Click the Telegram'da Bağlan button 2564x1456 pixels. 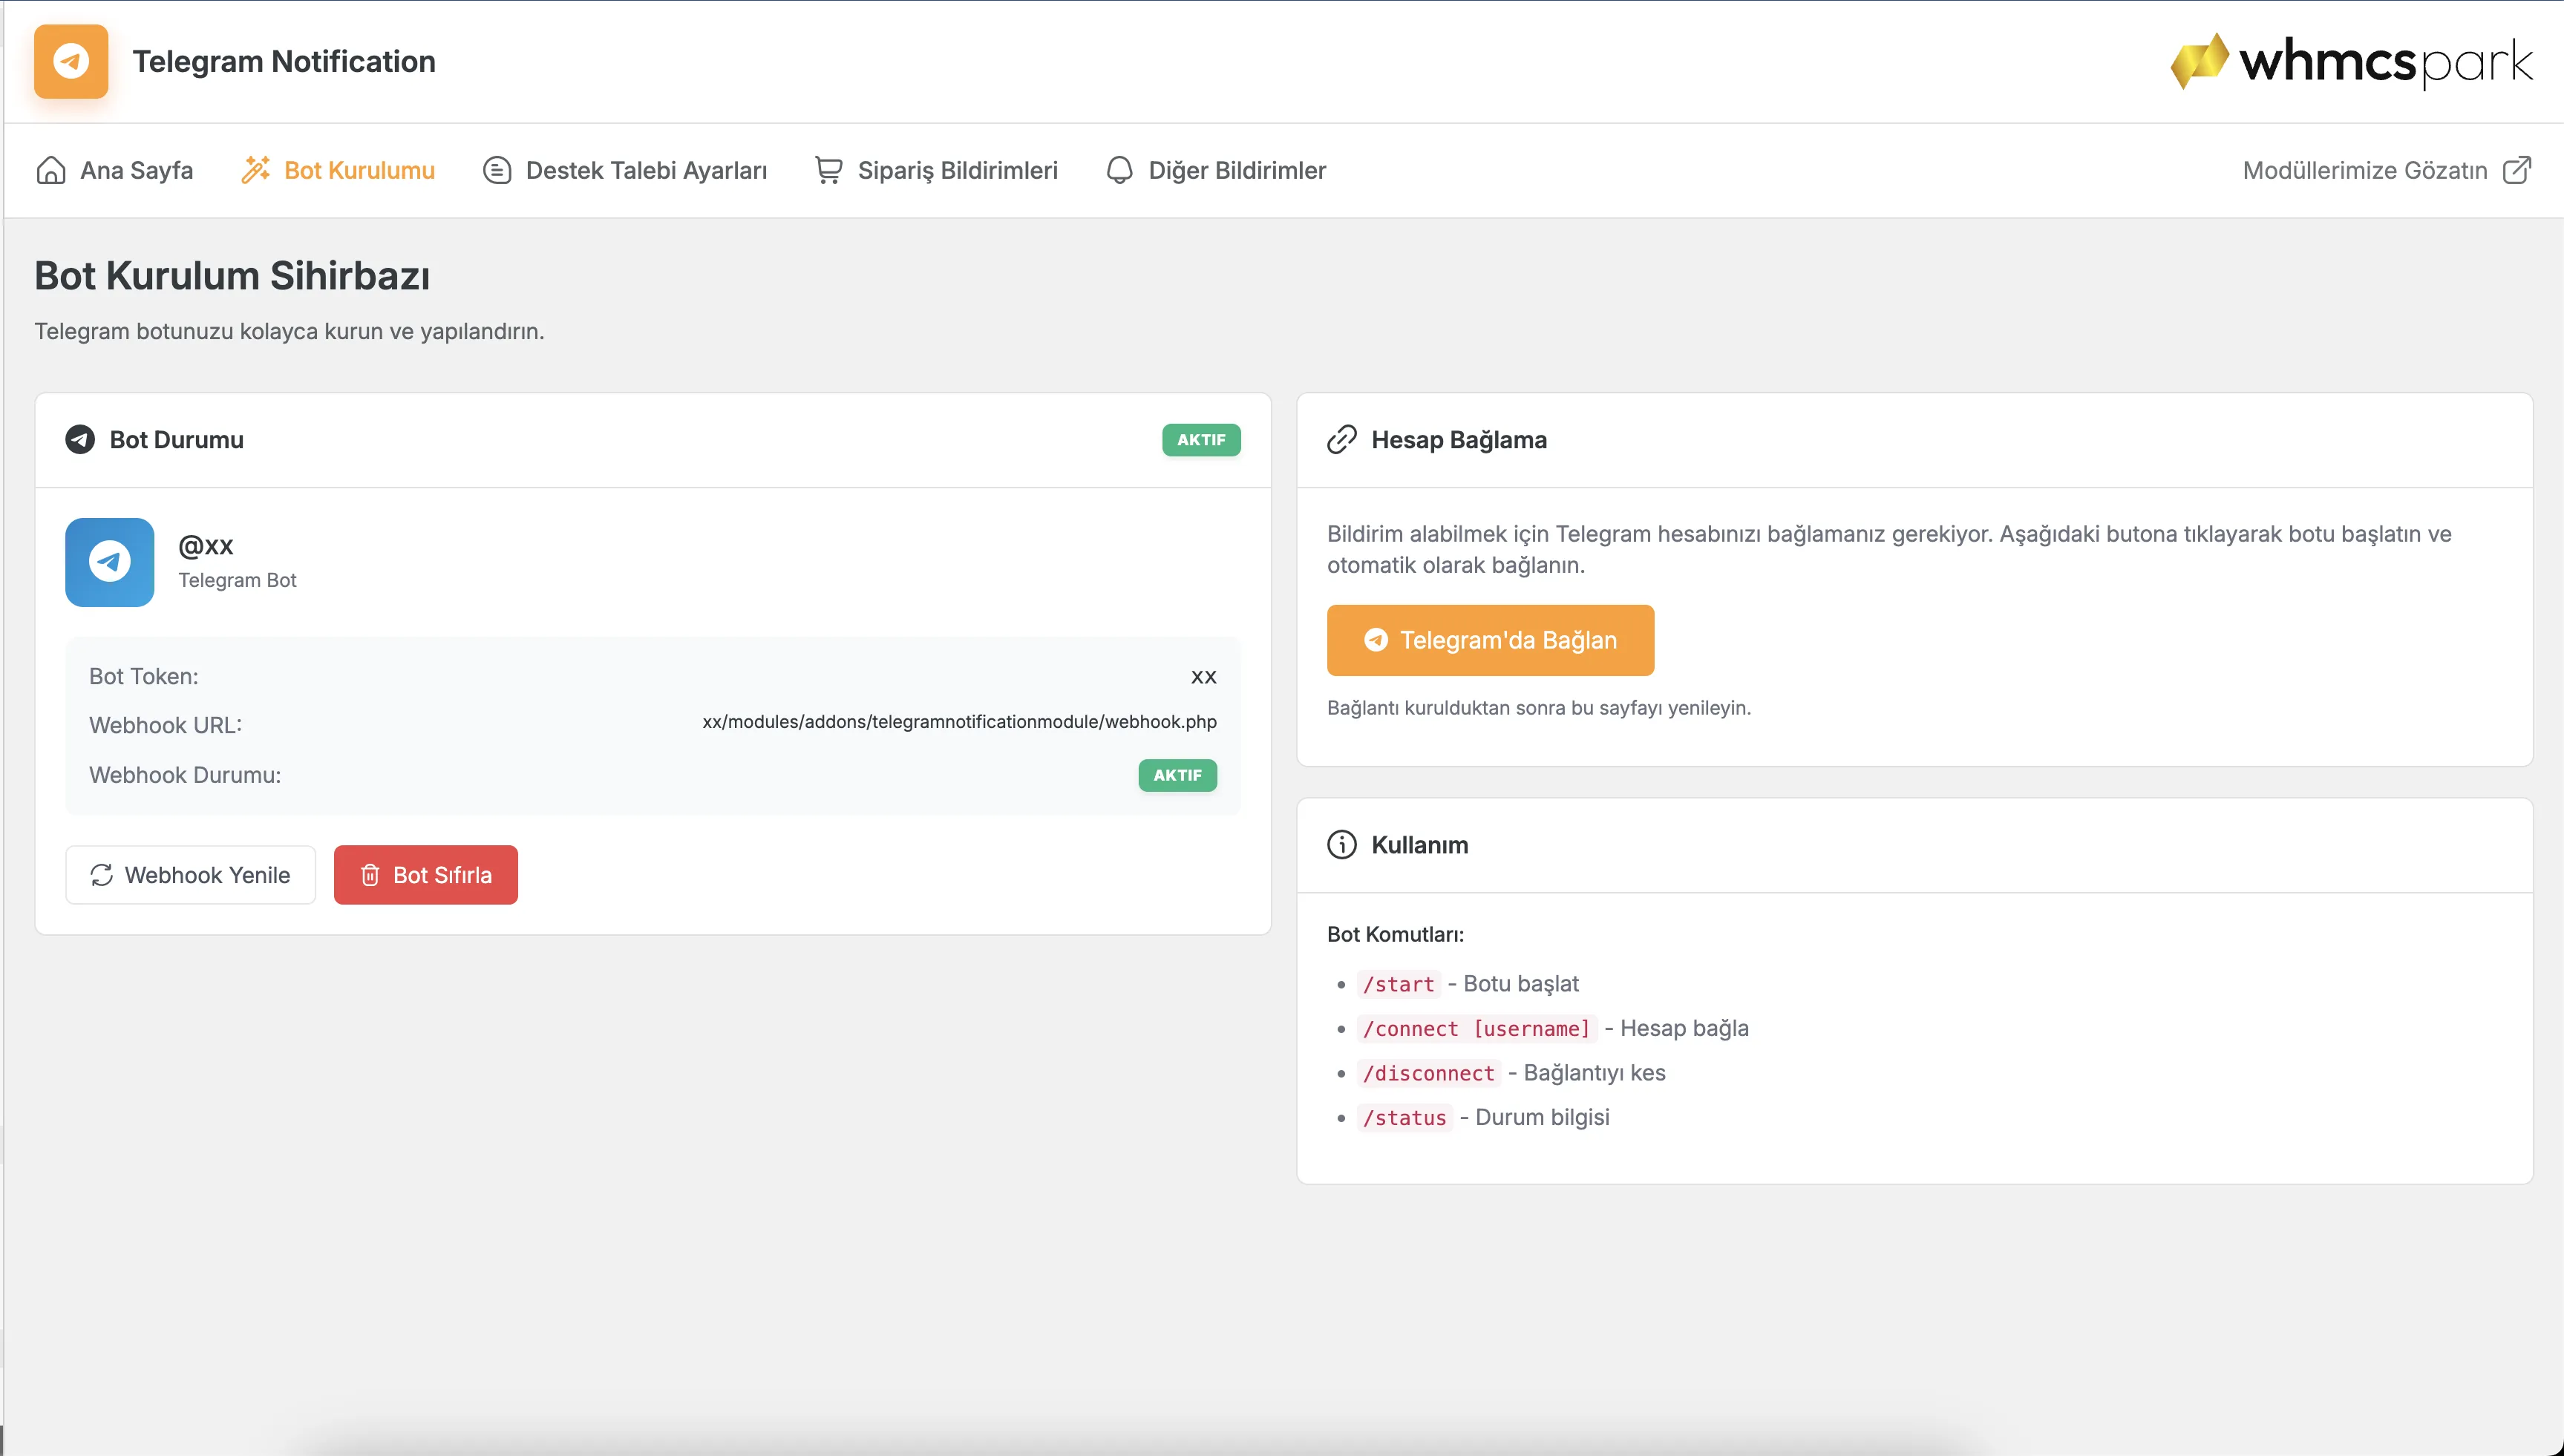pos(1490,640)
